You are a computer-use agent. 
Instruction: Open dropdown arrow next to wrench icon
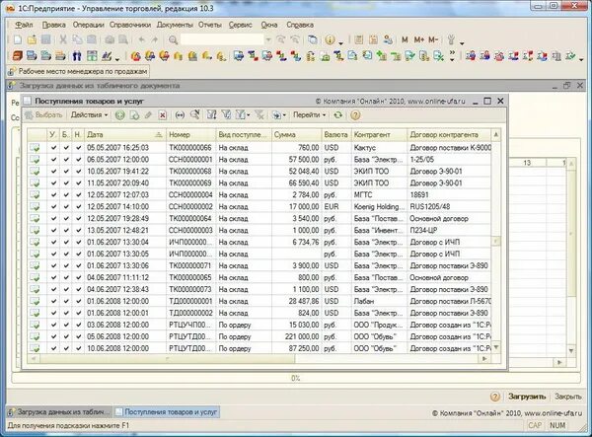[x=462, y=43]
